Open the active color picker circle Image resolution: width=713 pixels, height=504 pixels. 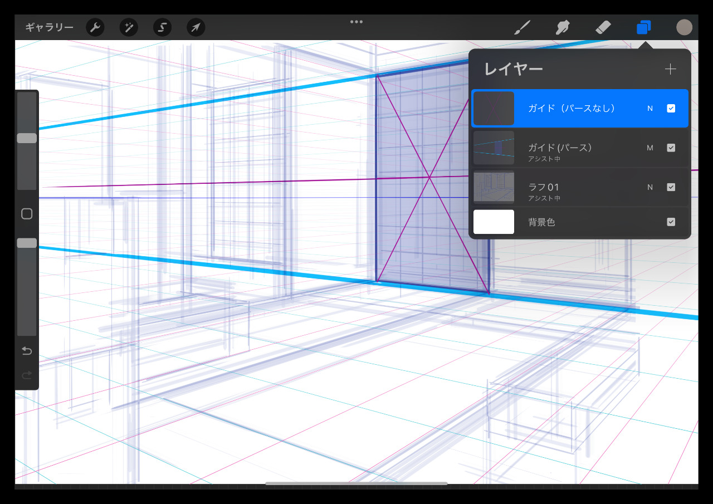point(684,27)
